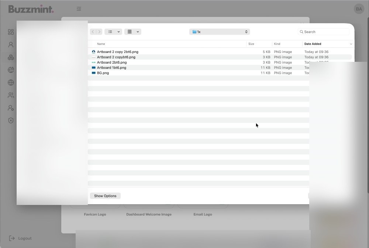
Task: Click PNG image kind of BG.png row
Action: point(283,73)
